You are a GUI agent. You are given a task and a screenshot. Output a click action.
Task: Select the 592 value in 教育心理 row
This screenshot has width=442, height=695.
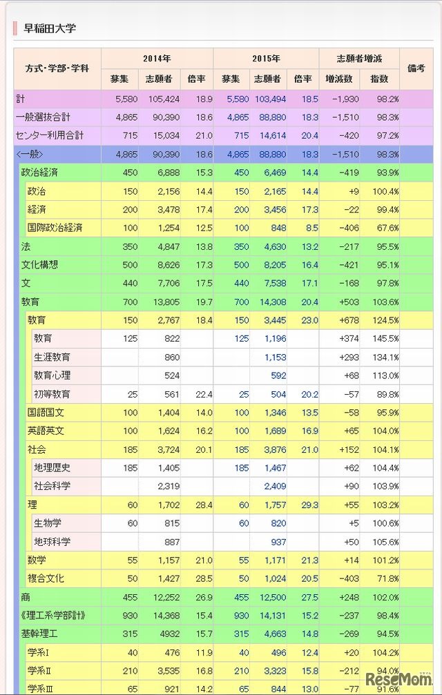pyautogui.click(x=278, y=376)
